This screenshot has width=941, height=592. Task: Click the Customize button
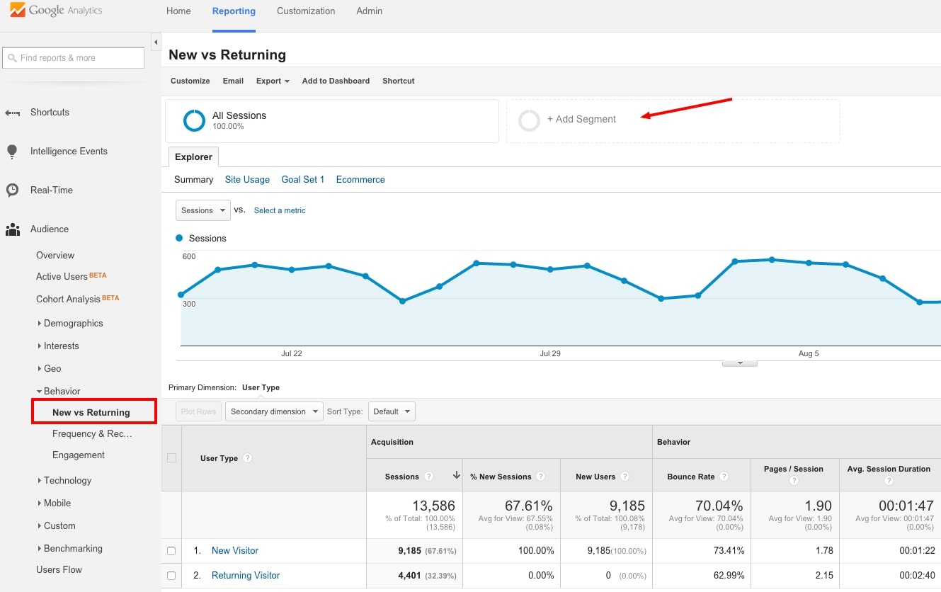190,81
